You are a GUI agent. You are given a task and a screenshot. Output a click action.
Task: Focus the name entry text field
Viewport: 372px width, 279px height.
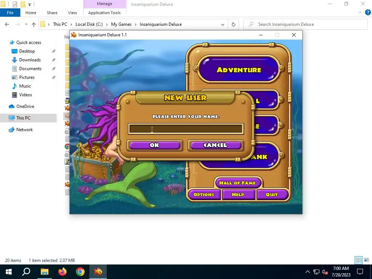point(186,129)
